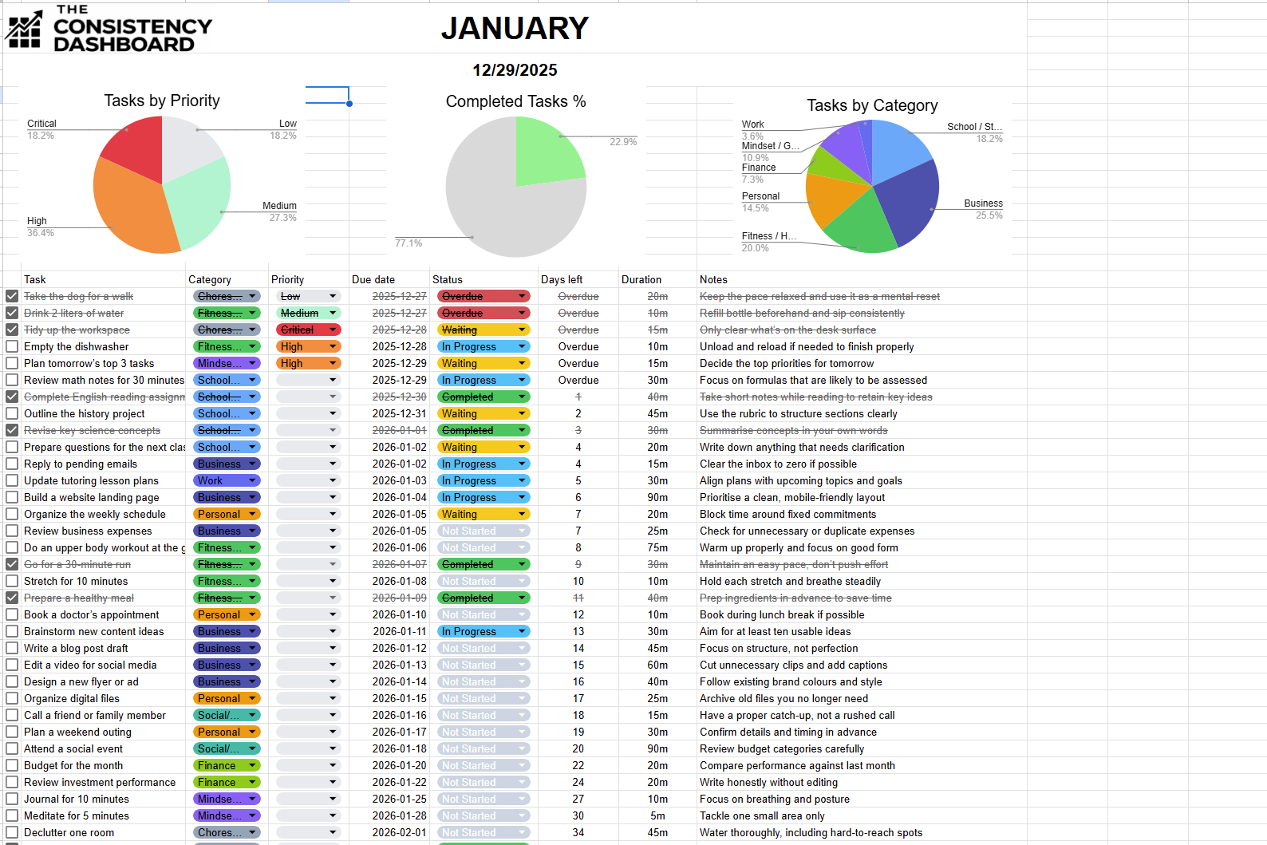
Task: Select the Due date column header
Action: coord(373,279)
